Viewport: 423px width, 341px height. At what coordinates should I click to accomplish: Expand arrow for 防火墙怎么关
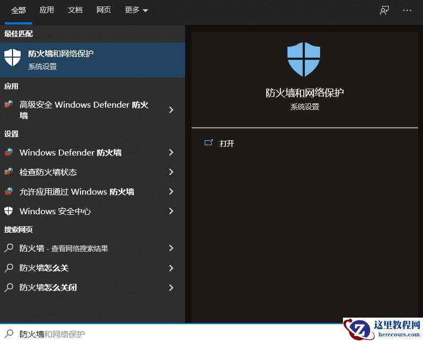(x=171, y=268)
